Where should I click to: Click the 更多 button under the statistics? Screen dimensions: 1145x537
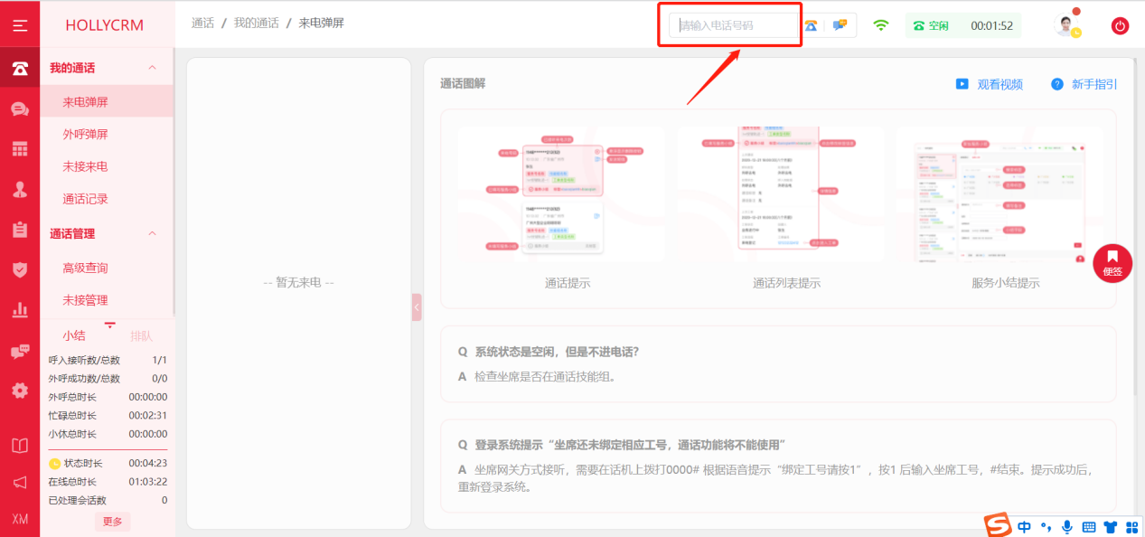point(113,522)
